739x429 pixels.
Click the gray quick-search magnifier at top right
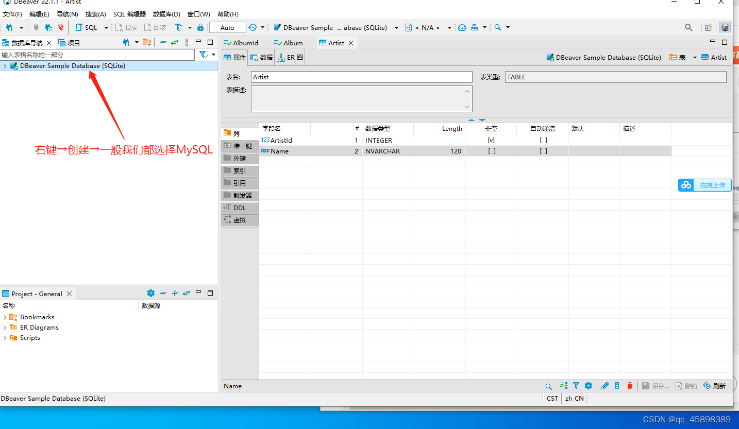pos(688,27)
